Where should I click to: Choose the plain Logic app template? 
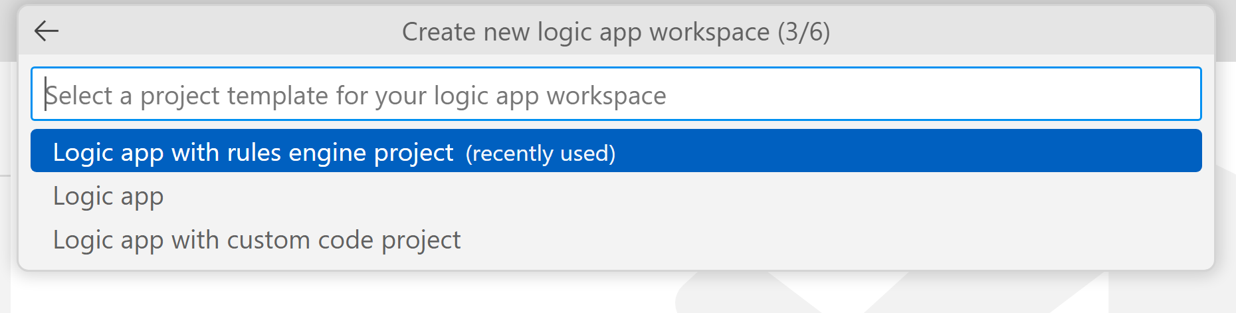pyautogui.click(x=616, y=196)
